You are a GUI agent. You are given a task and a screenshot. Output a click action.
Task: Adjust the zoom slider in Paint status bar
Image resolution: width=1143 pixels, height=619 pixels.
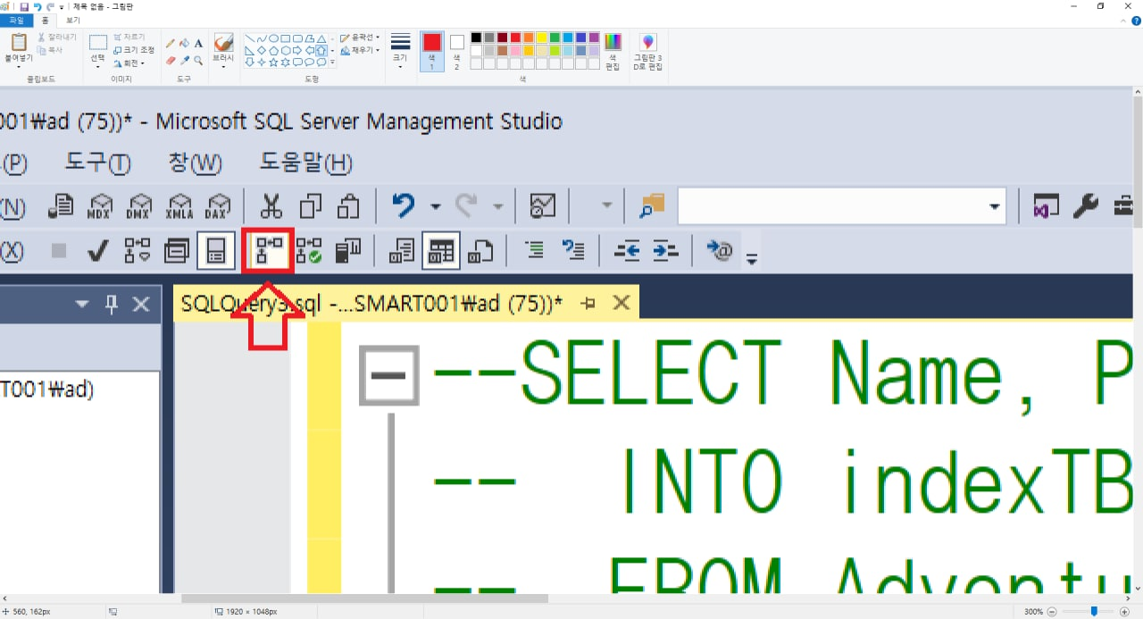pyautogui.click(x=1094, y=612)
